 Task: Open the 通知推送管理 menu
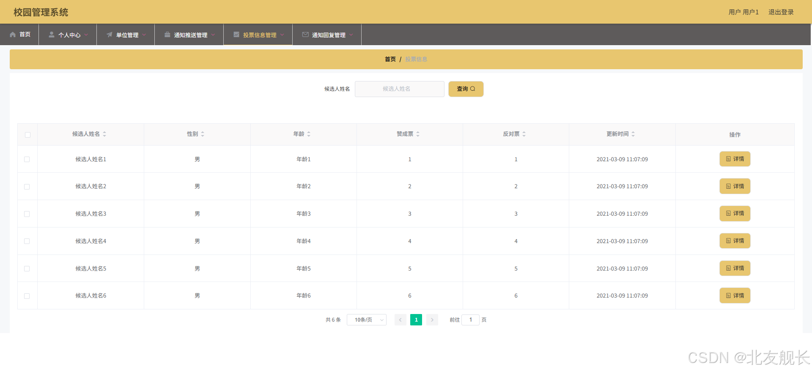pyautogui.click(x=189, y=35)
